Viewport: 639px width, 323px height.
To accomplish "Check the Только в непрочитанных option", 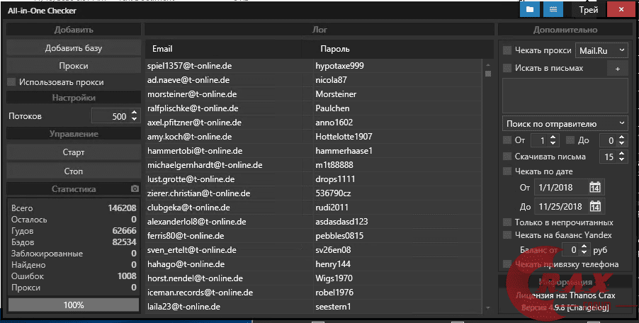I will (x=507, y=222).
